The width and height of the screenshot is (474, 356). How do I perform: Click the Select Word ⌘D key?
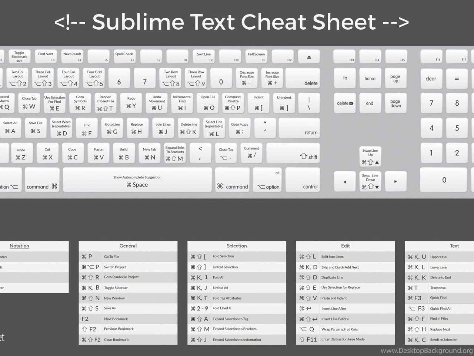click(x=61, y=128)
